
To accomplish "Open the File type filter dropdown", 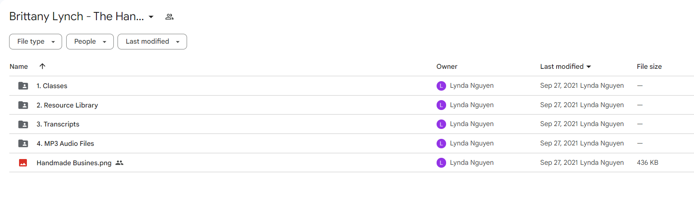I will coord(36,42).
